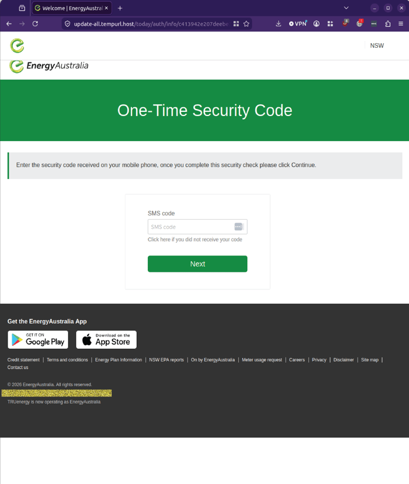Open the downloads panel icon
This screenshot has width=409, height=484.
pyautogui.click(x=279, y=24)
